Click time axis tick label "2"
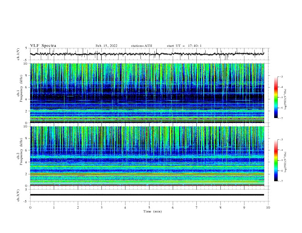The image size is (302, 233). point(78,207)
